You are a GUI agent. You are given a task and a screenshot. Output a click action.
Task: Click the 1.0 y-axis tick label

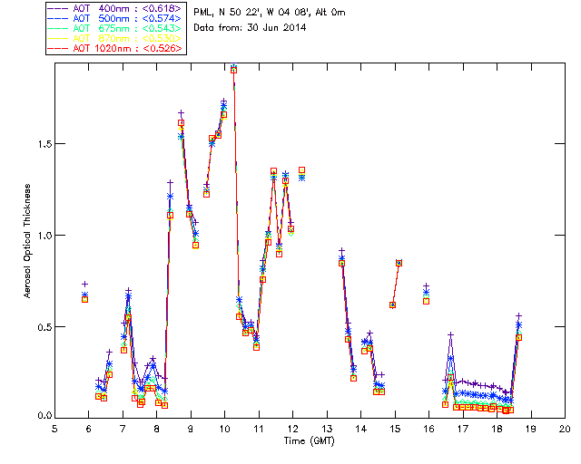coord(40,235)
